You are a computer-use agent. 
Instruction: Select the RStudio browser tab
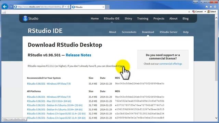click(88, 7)
